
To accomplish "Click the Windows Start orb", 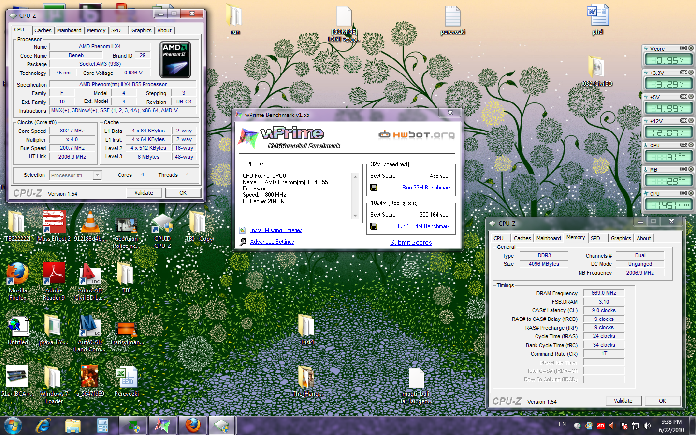I will tap(13, 425).
